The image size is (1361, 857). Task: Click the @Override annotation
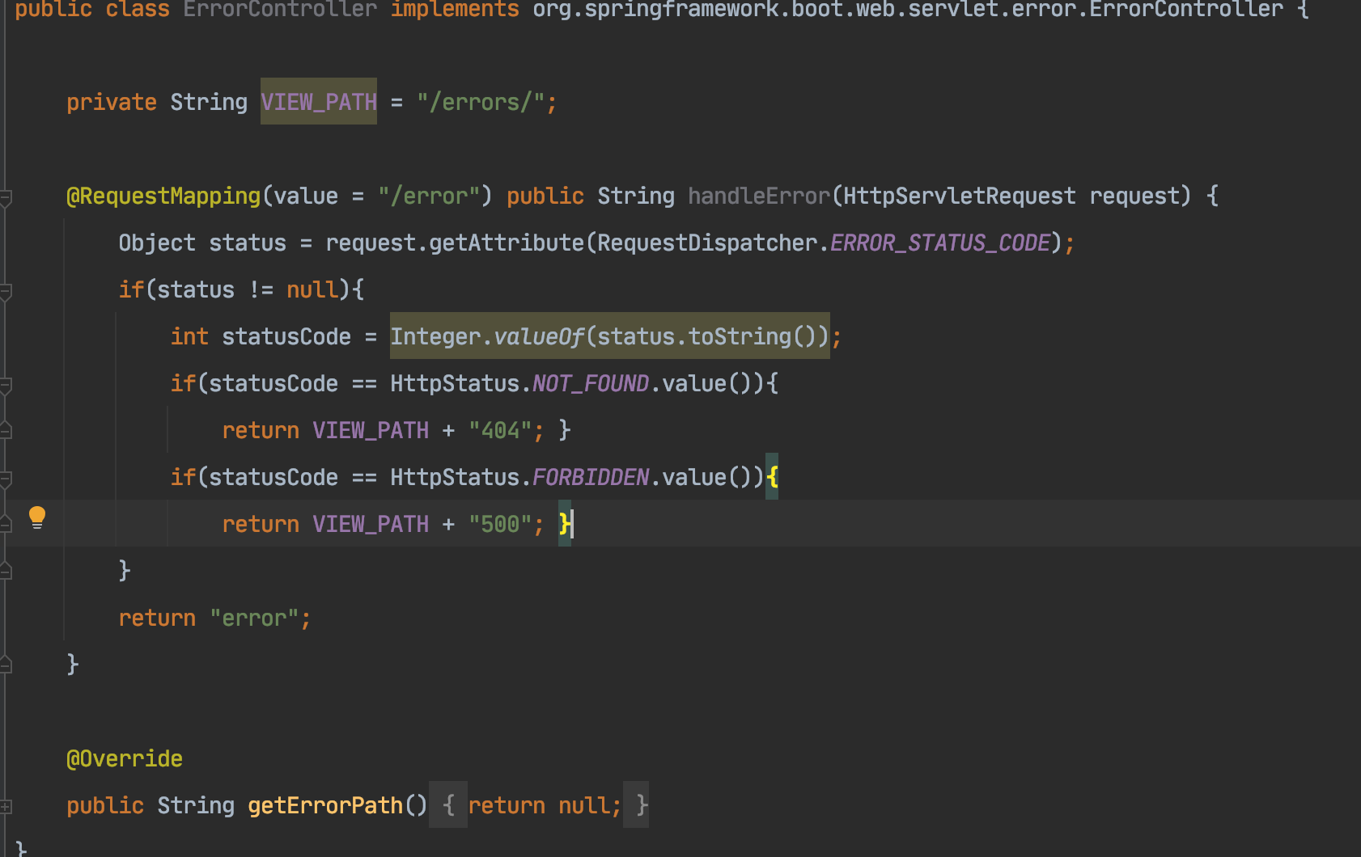coord(125,758)
